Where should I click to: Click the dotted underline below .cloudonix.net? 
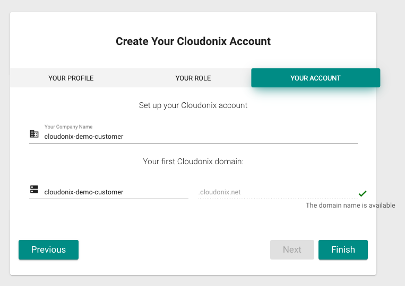276,199
